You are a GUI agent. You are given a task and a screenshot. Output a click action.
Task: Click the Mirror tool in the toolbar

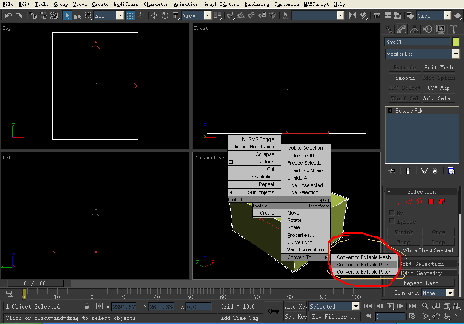353,15
